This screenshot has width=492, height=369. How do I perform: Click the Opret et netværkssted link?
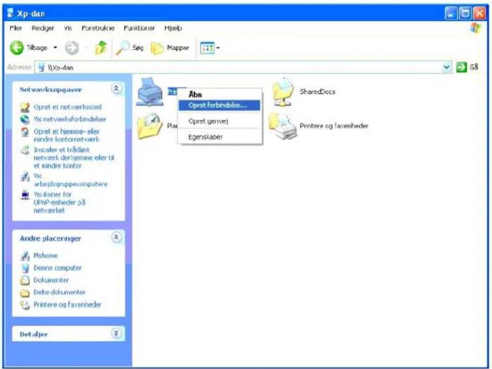pyautogui.click(x=67, y=107)
